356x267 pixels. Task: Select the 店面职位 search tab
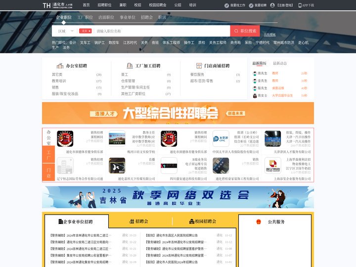click(106, 17)
